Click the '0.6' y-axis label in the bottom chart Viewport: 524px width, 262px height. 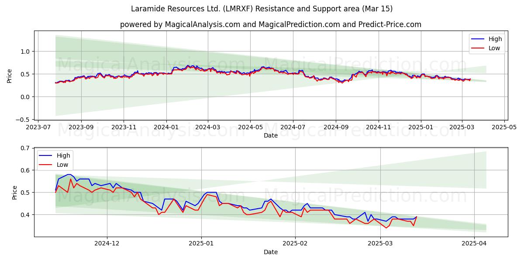[x=26, y=170]
